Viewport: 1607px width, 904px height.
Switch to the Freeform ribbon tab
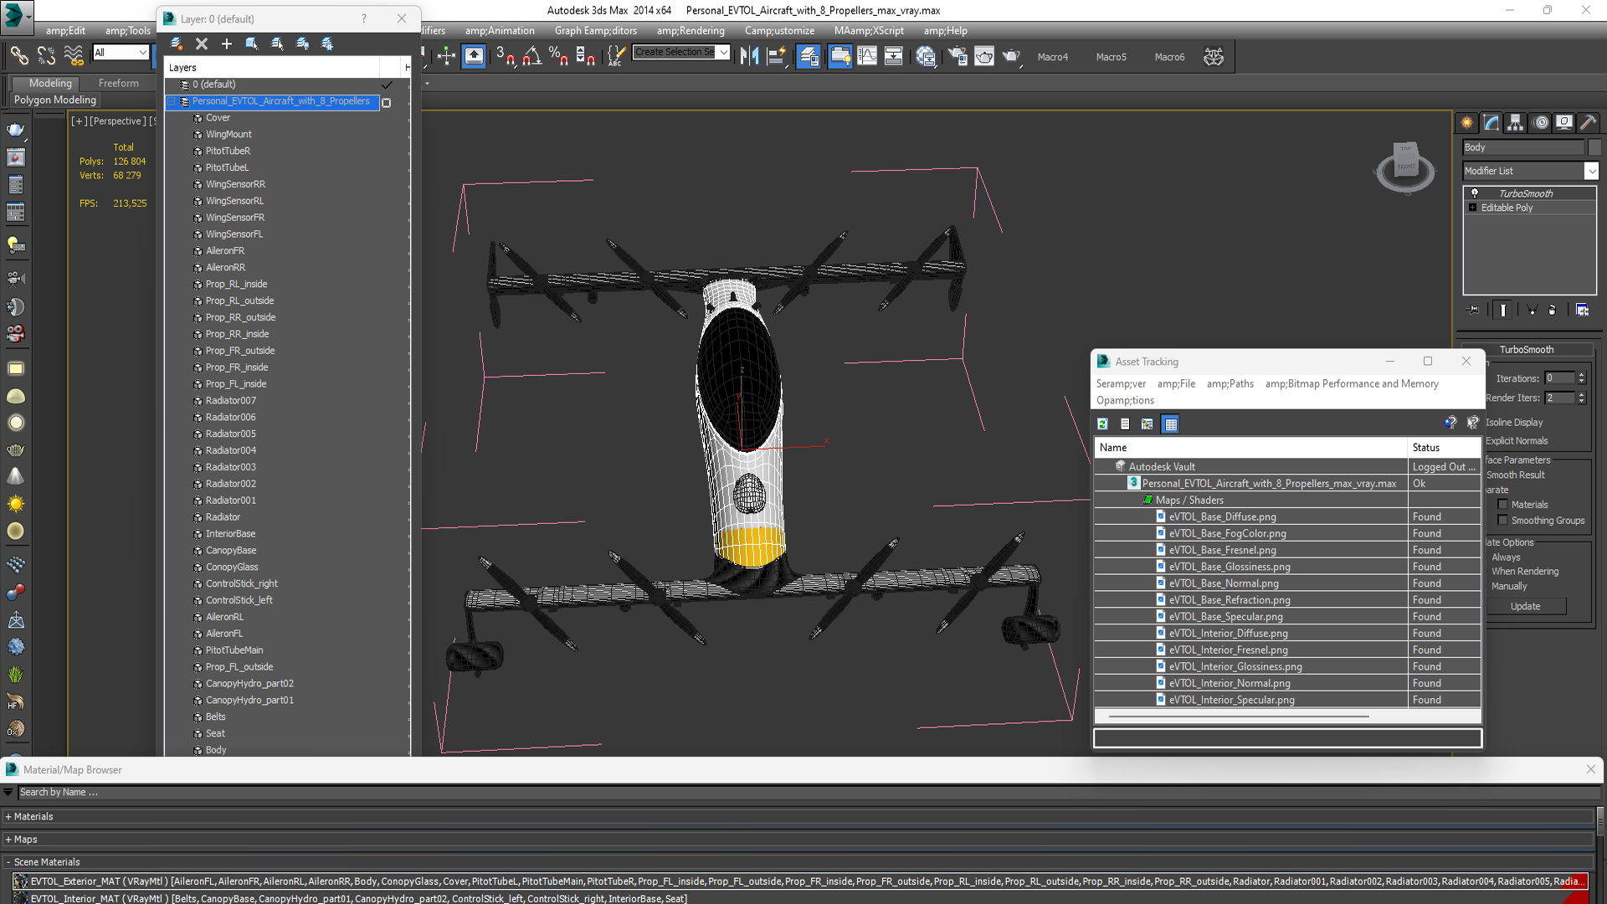pyautogui.click(x=119, y=83)
